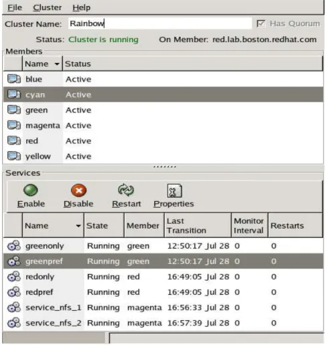Screen dimensions: 325x345
Task: Select the redonly service name
Action: point(40,277)
